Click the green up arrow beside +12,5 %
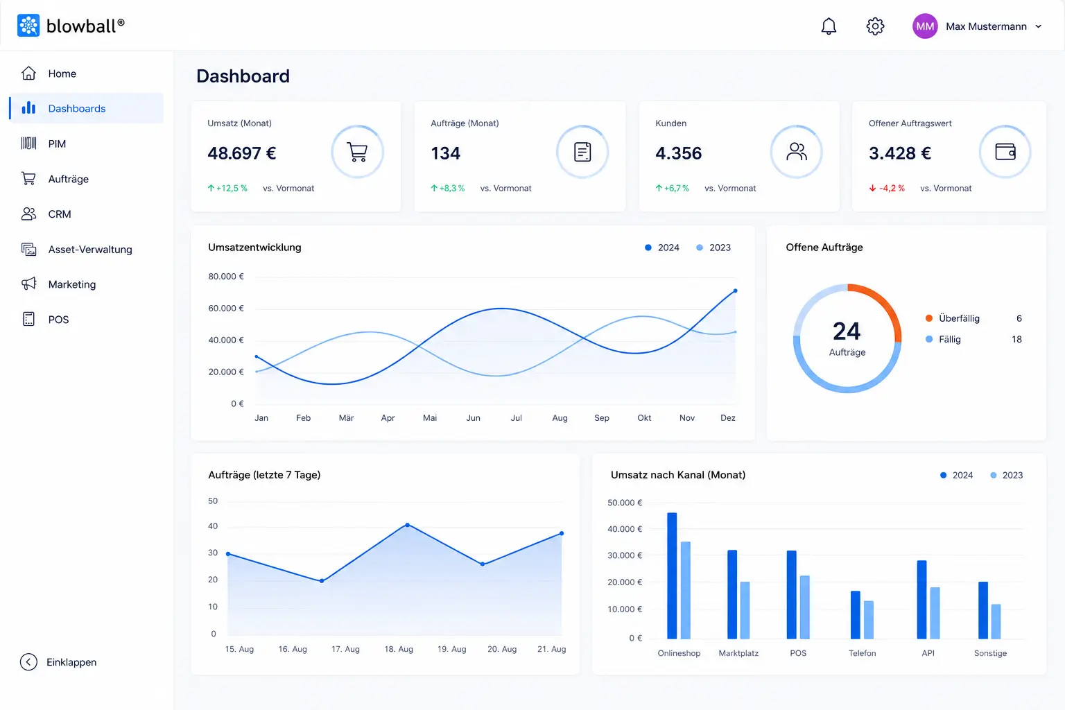Screen dimensions: 1065x710 click(x=211, y=188)
